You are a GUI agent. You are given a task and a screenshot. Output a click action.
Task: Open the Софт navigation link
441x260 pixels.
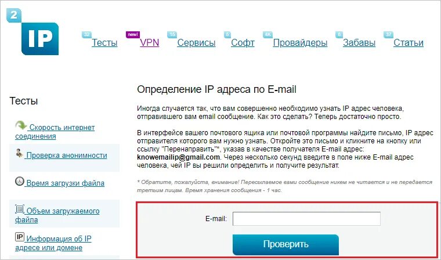[243, 43]
